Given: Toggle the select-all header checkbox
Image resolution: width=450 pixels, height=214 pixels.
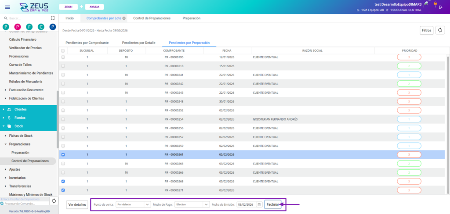Looking at the screenshot, I should point(63,50).
